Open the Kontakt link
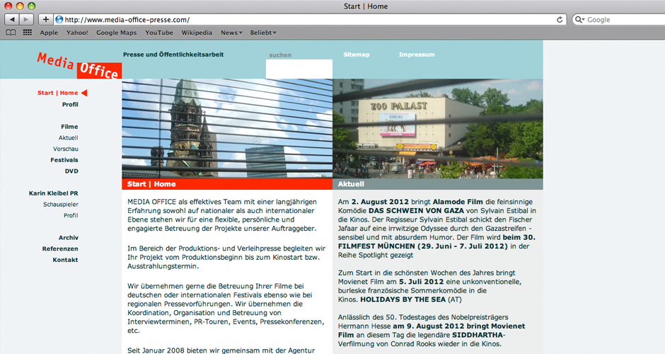The width and height of the screenshot is (665, 354). pos(65,260)
